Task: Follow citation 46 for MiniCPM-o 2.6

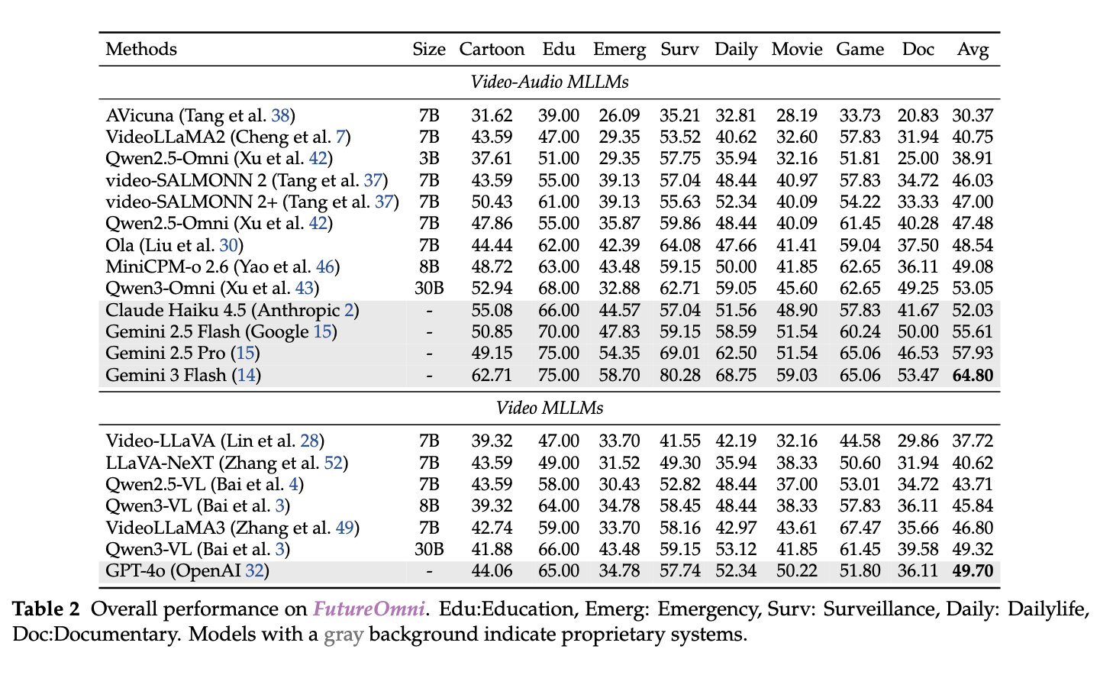Action: tap(324, 266)
